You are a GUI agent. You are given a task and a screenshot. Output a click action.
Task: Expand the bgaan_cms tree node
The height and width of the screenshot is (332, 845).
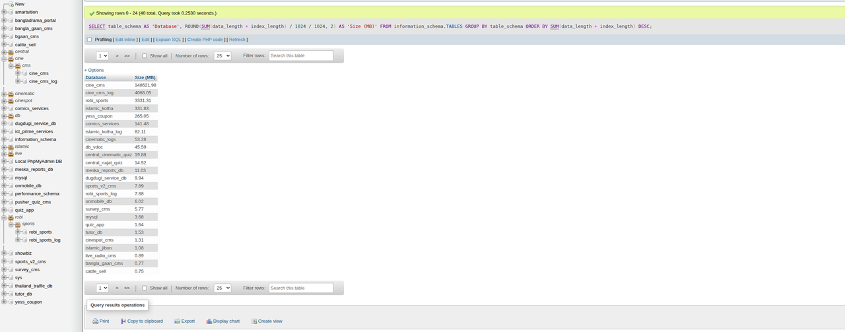[4, 36]
